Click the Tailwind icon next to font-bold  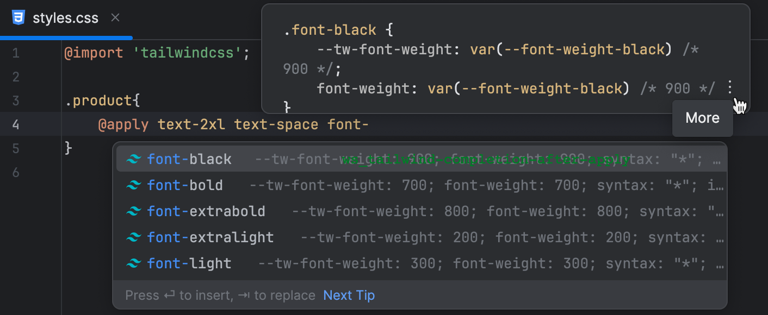pyautogui.click(x=133, y=185)
